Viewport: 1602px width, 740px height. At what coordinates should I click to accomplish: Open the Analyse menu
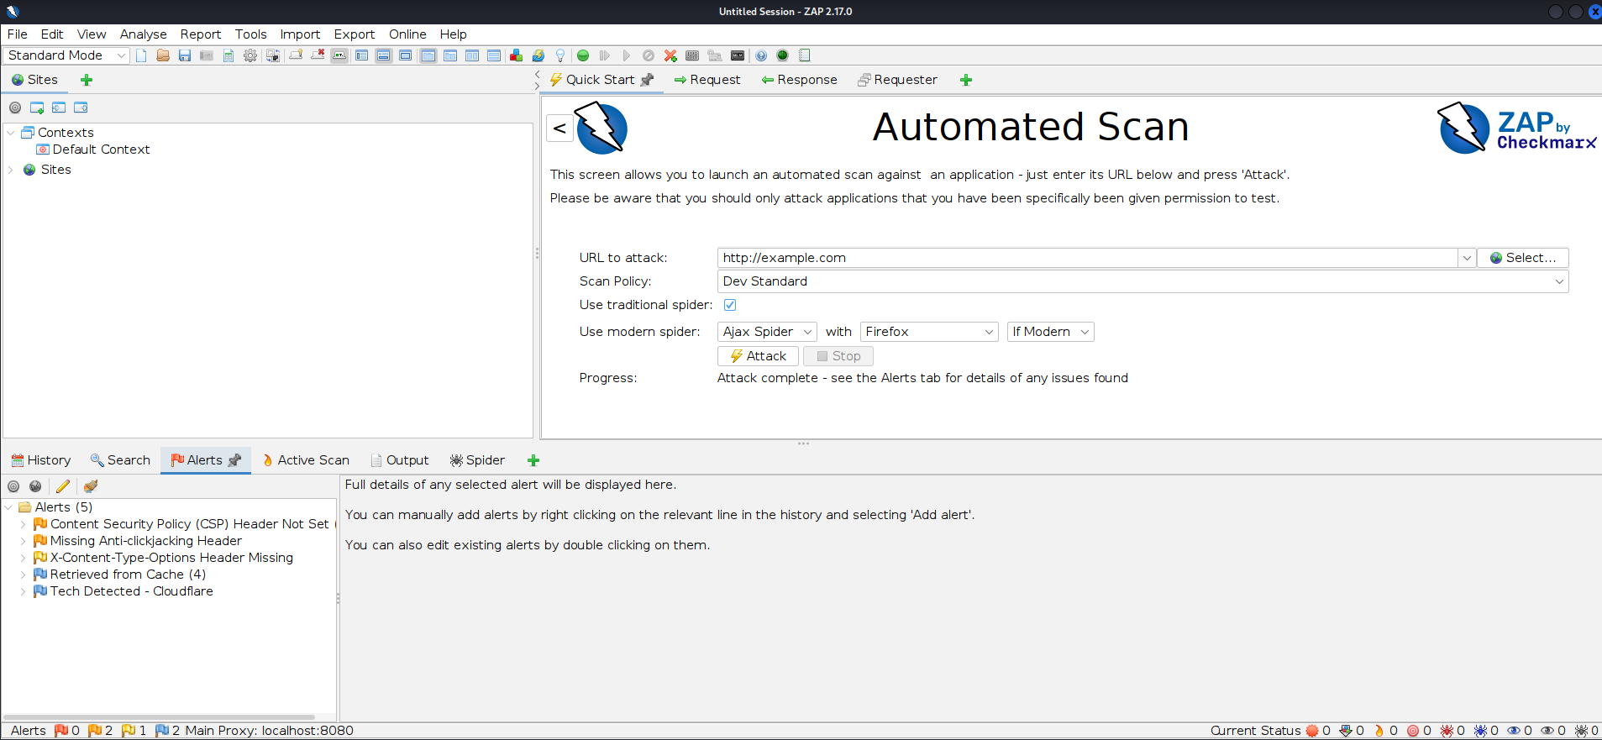(143, 34)
